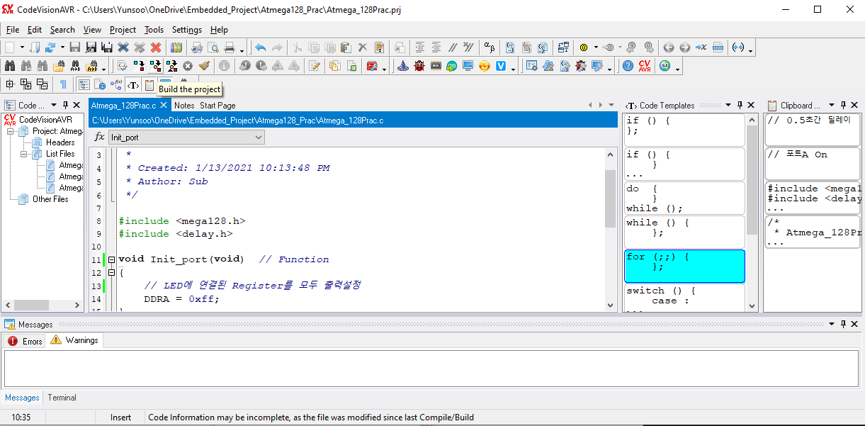Click the Collapse All folds icon

click(42, 84)
